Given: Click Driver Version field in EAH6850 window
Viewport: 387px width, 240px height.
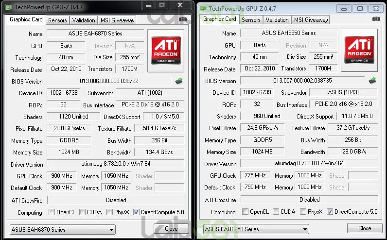Looking at the screenshot, I should click(309, 163).
